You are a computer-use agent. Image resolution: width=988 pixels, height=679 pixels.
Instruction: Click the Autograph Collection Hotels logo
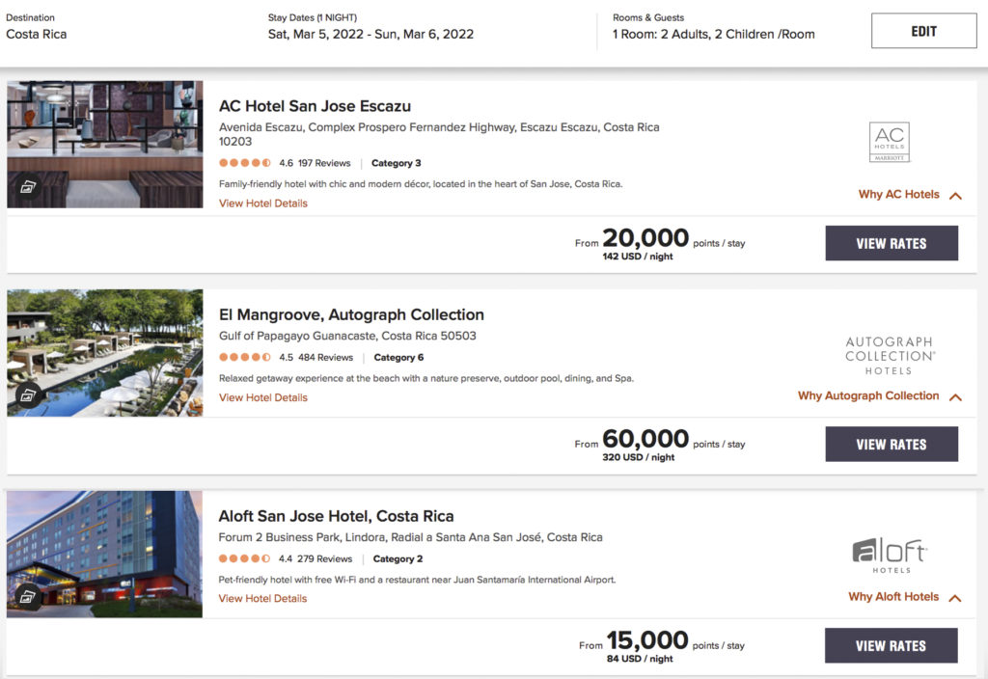(889, 355)
